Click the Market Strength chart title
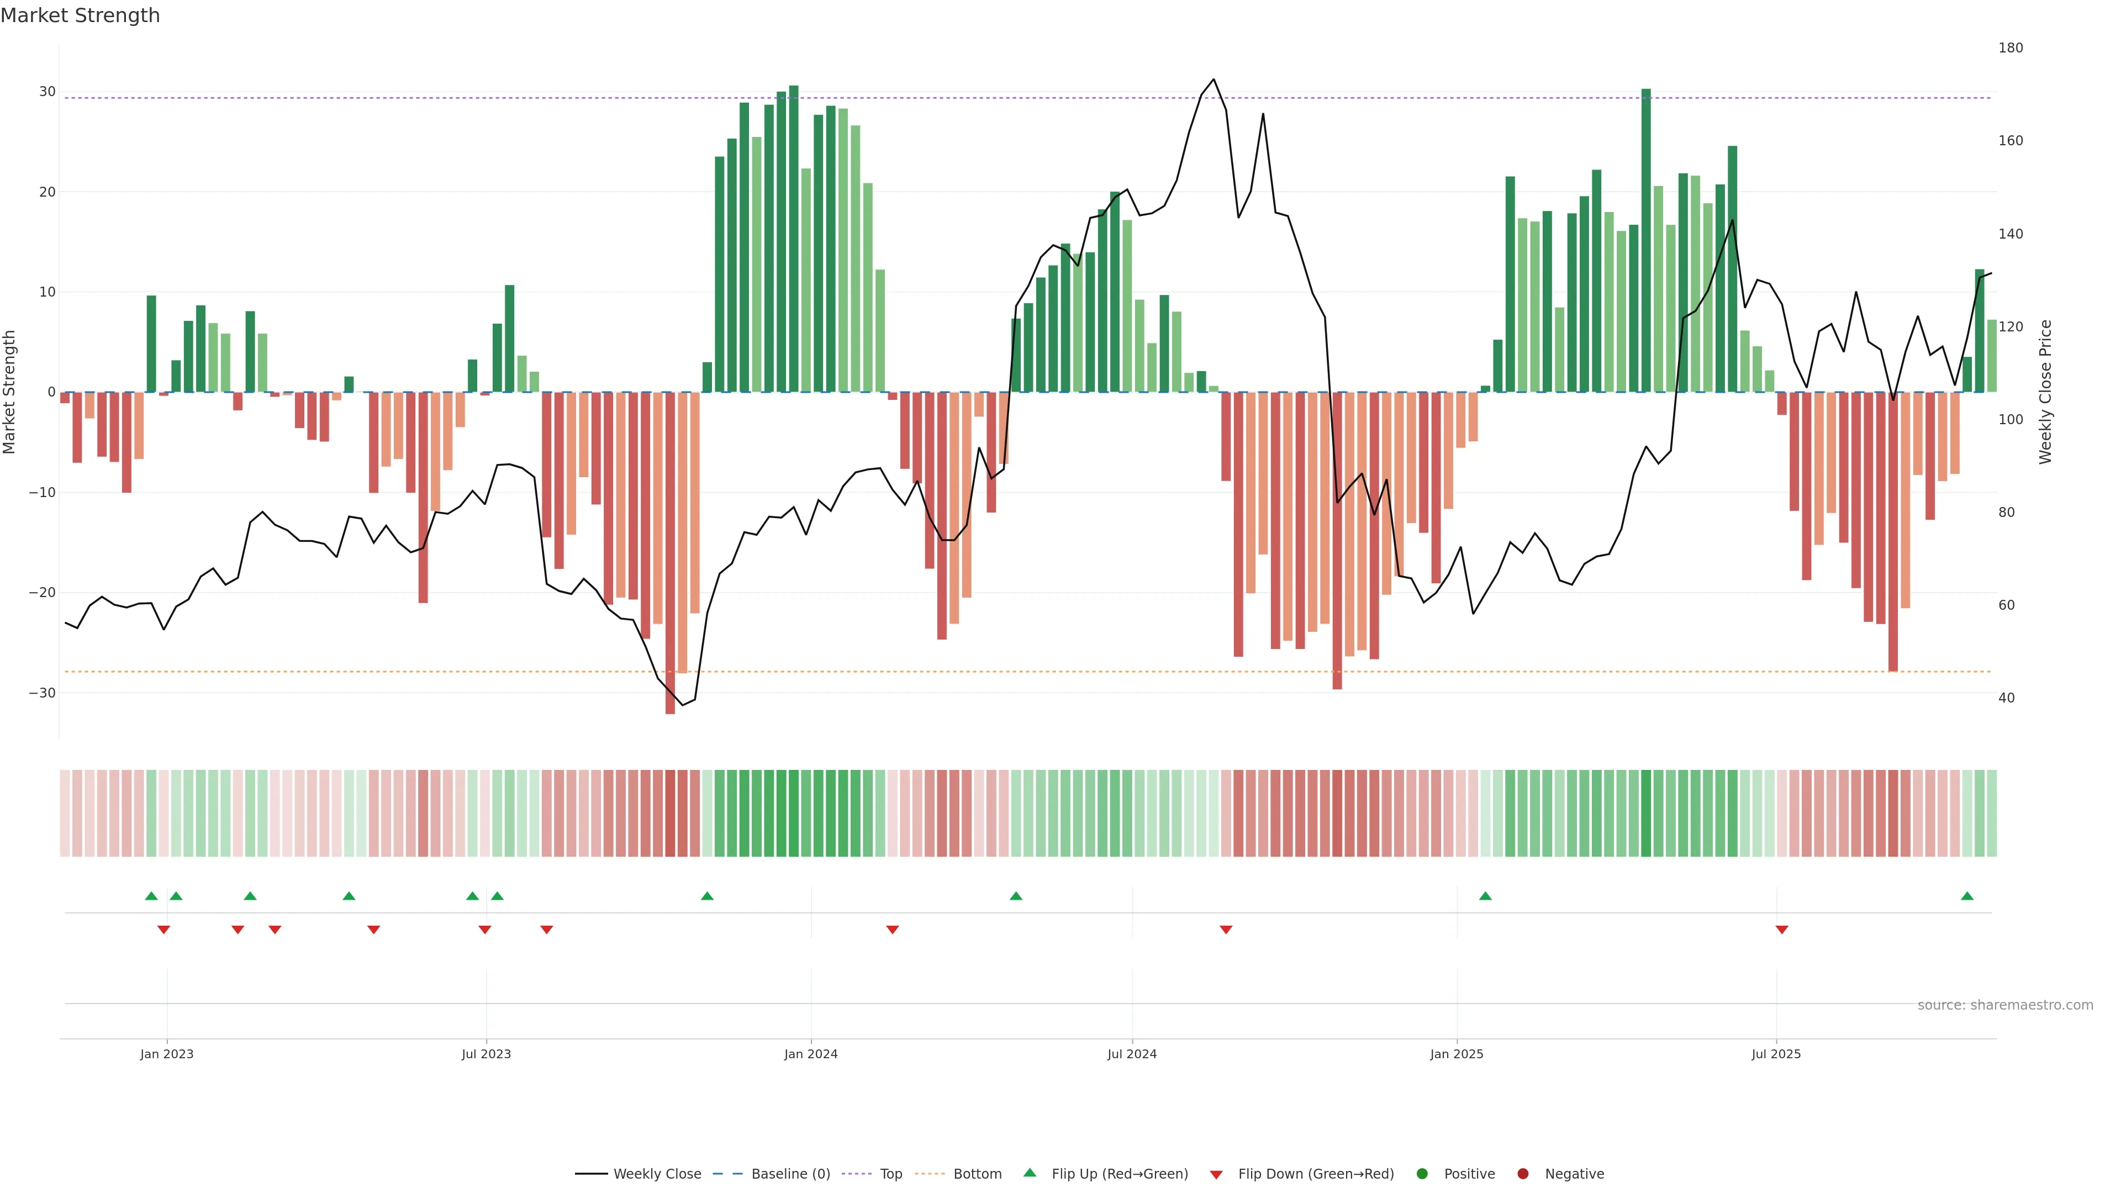 (x=80, y=15)
